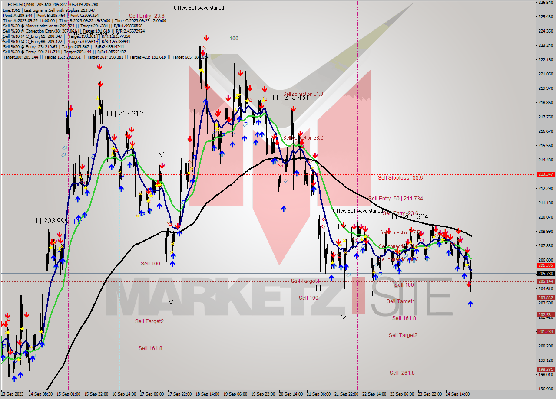
Task: Click the red 201.284 price tag
Action: click(546, 331)
